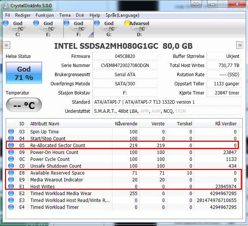The height and width of the screenshot is (226, 248).
Task: Click the CrystalDiskInfo title bar app icon
Action: point(6,6)
